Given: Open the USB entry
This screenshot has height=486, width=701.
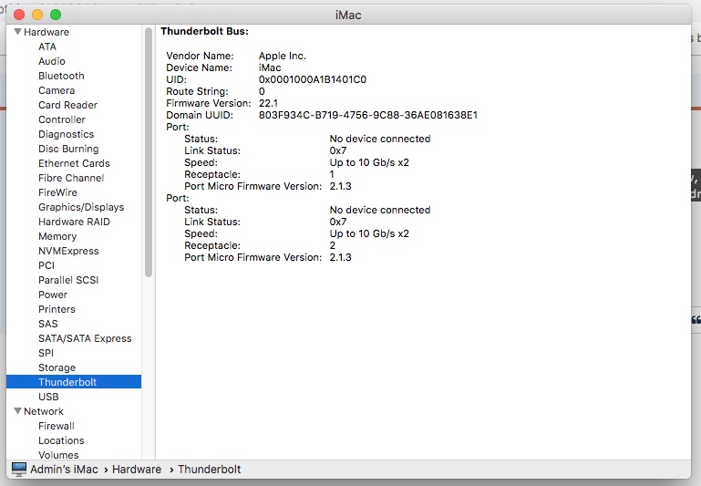Looking at the screenshot, I should coord(48,397).
